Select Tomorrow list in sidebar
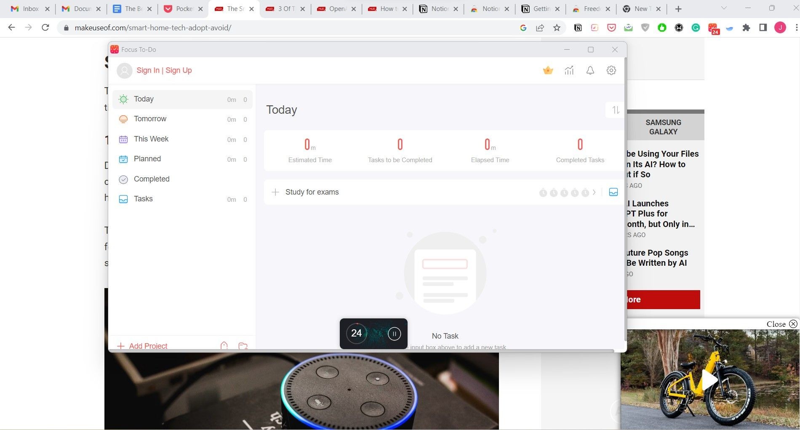Viewport: 800px width, 430px height. point(182,119)
